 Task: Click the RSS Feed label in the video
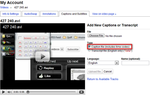56,37
